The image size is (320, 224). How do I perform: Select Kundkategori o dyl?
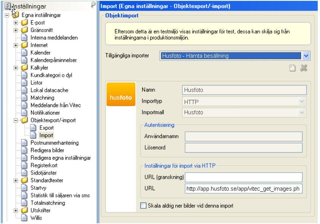[51, 75]
